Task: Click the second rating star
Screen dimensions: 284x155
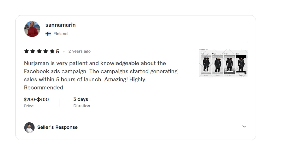Action: click(x=33, y=51)
